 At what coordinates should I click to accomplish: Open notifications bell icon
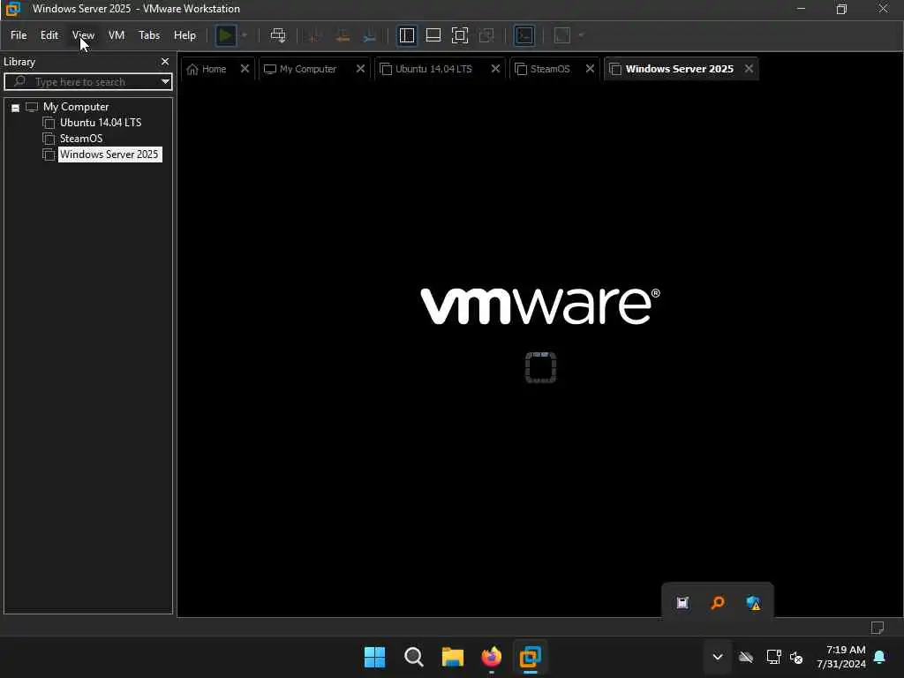[880, 657]
